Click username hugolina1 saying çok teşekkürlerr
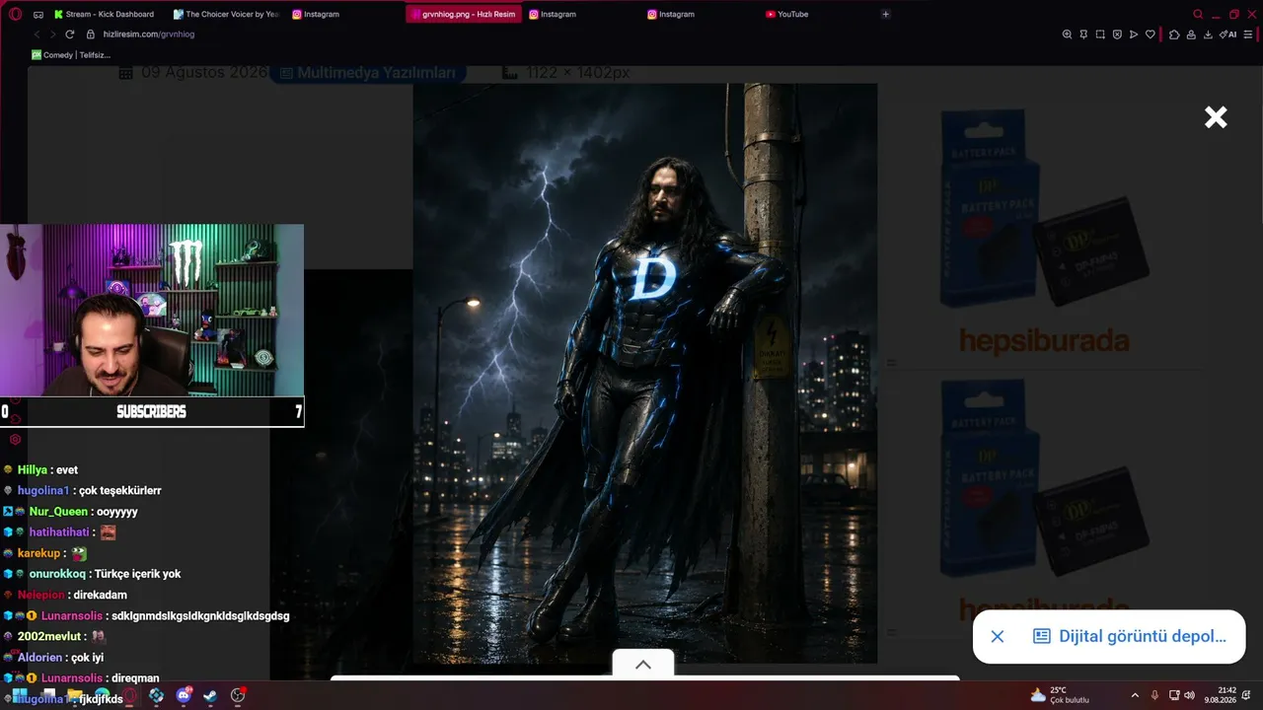 (x=43, y=491)
